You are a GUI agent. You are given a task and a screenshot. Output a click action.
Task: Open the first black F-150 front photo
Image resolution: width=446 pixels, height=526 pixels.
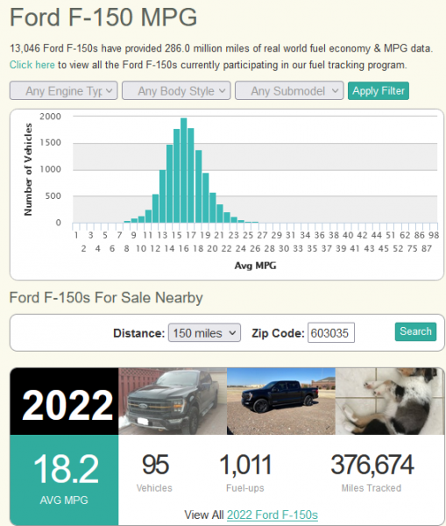[173, 402]
